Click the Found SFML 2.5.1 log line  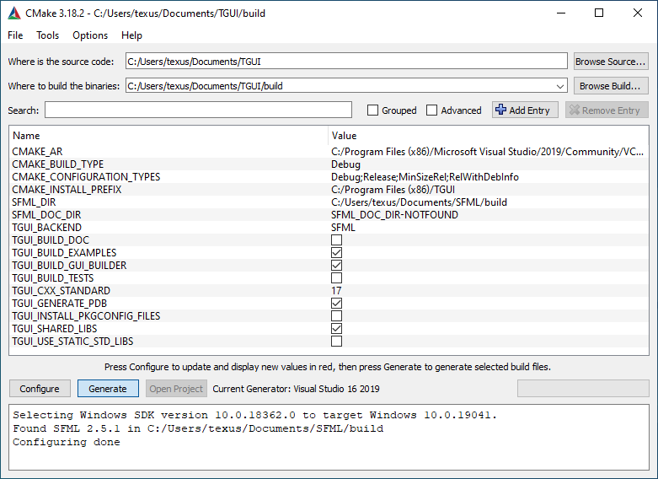pyautogui.click(x=198, y=428)
